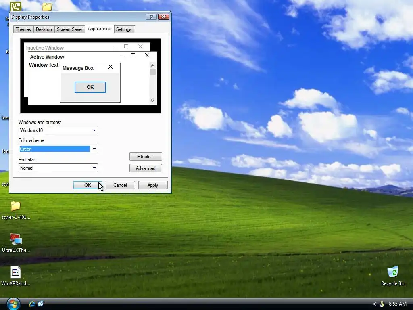Open the Start menu orb
This screenshot has width=413, height=310.
pos(13,304)
